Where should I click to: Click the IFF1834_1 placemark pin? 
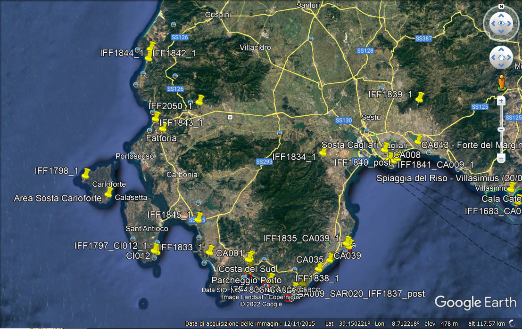click(323, 153)
